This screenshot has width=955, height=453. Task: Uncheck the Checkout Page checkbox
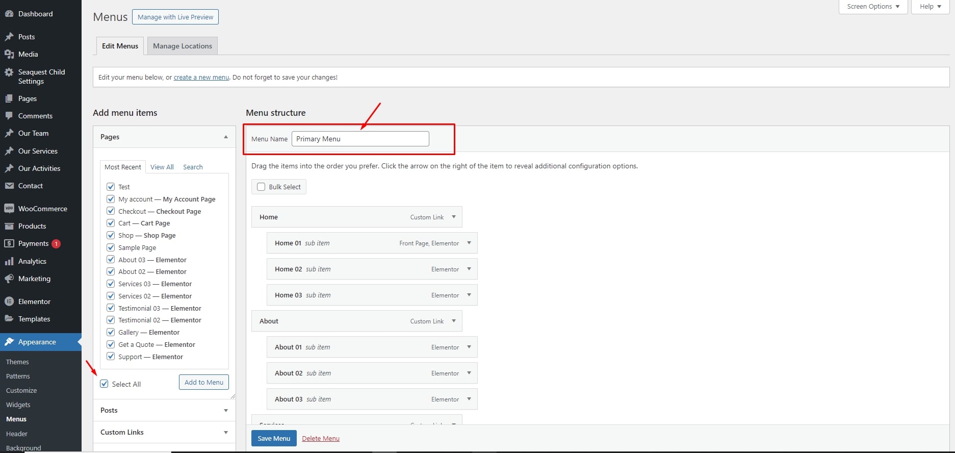coord(111,211)
